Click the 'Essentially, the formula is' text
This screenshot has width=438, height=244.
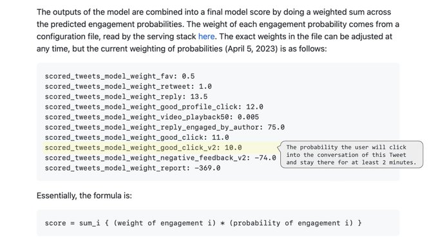point(84,196)
